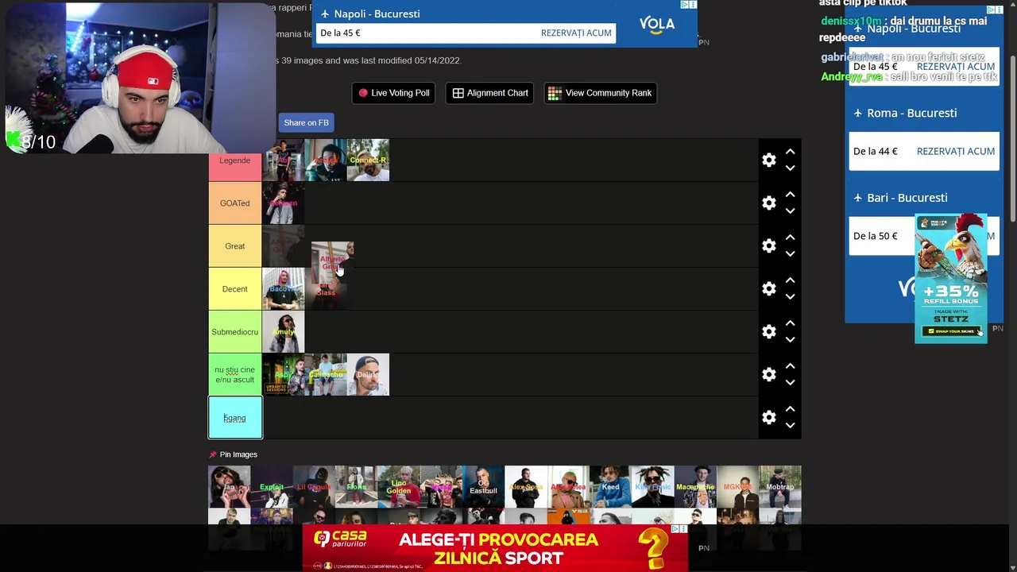Move Decent tier up with arrow
The image size is (1017, 572).
click(x=790, y=280)
